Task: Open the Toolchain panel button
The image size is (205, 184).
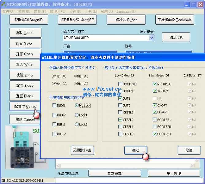Action: pos(174,20)
